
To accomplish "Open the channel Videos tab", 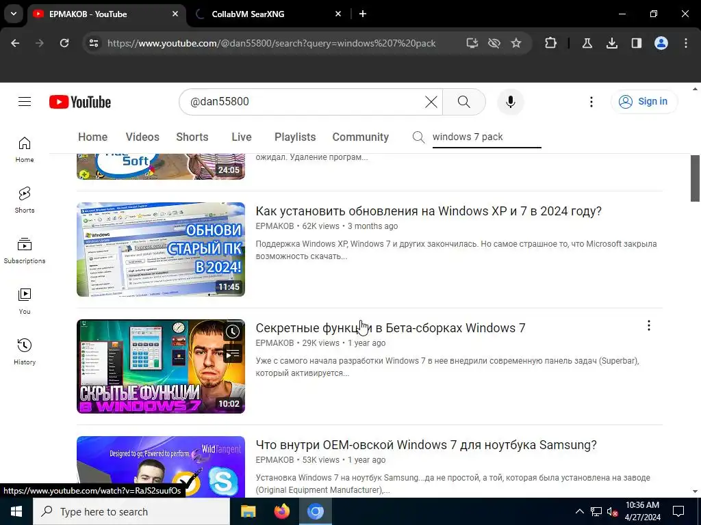I will pos(142,137).
